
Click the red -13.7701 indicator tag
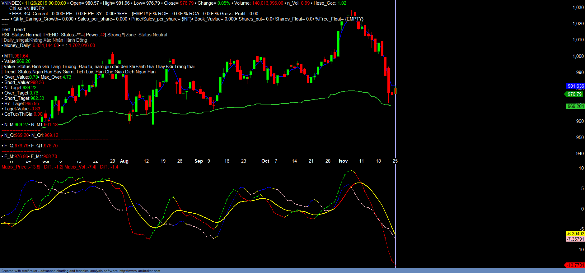click(575, 265)
